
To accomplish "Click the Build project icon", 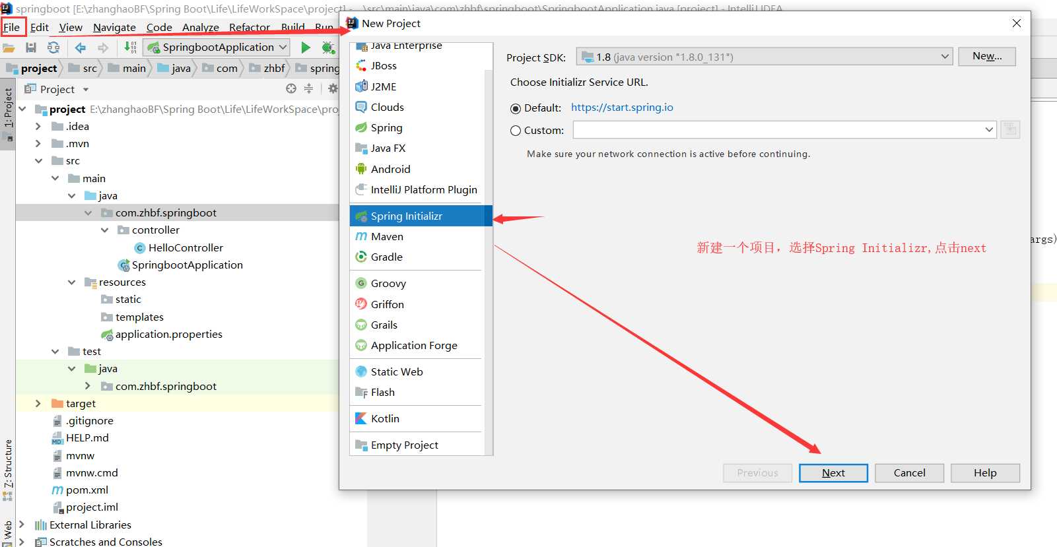I will click(130, 48).
